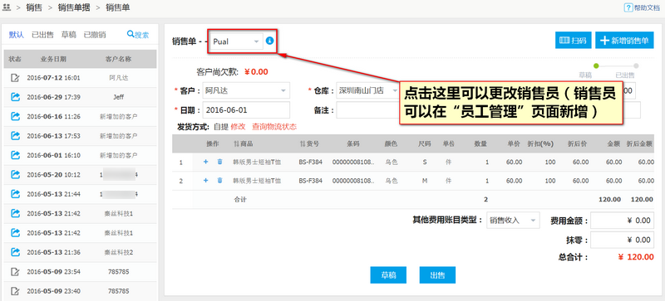Click sold status icon for 2016-05-13 21:36

point(15,252)
